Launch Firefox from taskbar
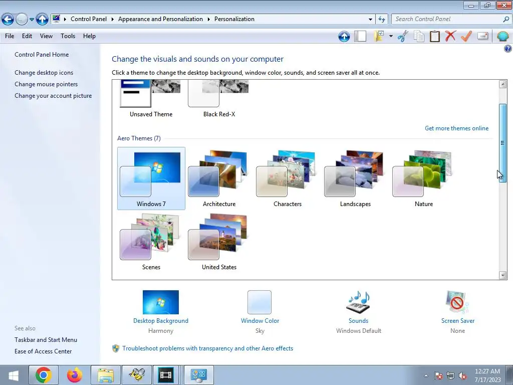This screenshot has height=385, width=513. (75, 375)
